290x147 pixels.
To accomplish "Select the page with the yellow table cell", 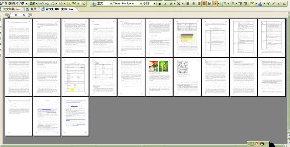I will coord(75,77).
